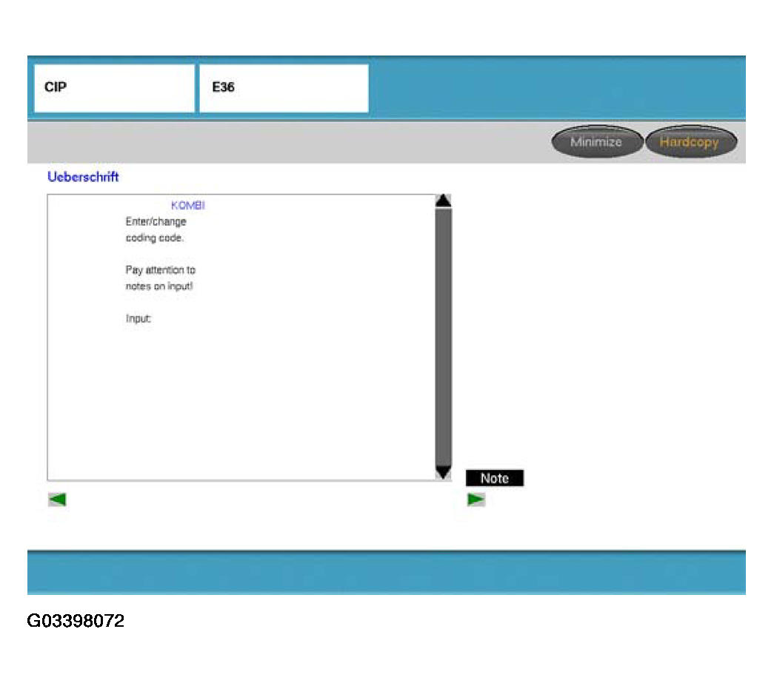Select the CIP header box
This screenshot has height=683, width=774.
tap(114, 87)
